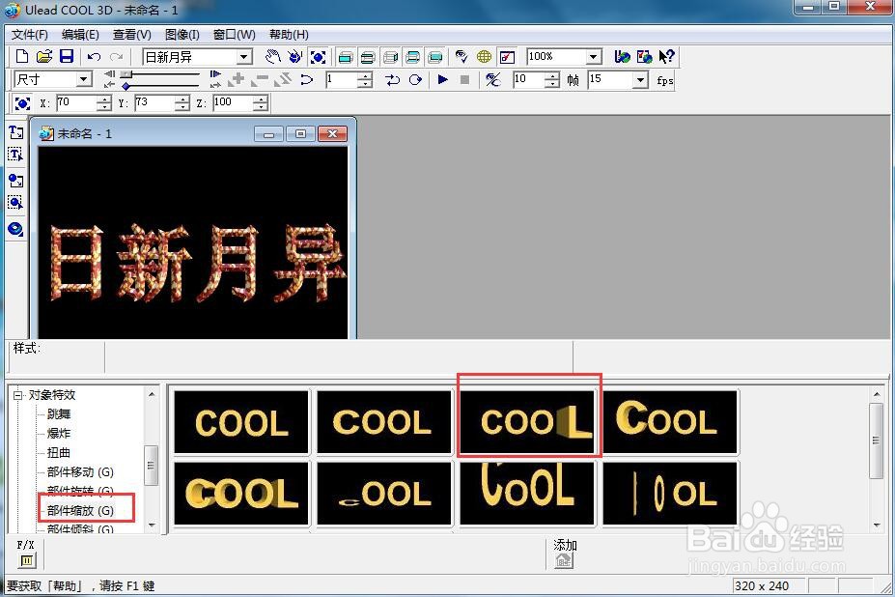Select the Edit Graphics tool in left toolbar

click(16, 203)
